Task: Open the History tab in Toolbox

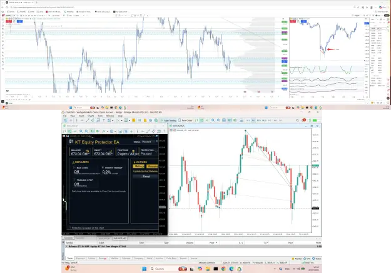Action: [x=91, y=258]
